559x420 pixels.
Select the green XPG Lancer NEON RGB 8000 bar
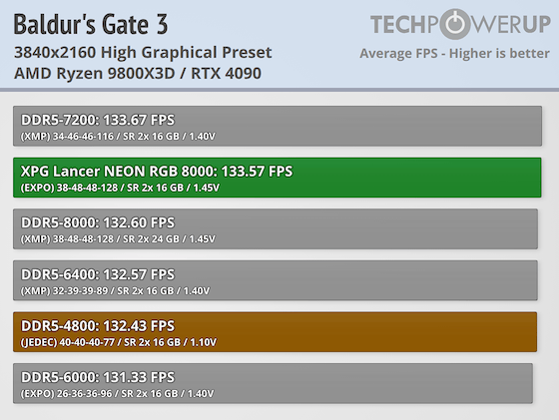click(278, 178)
